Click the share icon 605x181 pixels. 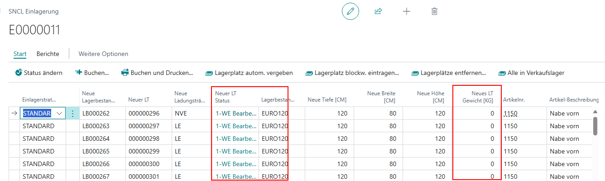click(x=378, y=12)
